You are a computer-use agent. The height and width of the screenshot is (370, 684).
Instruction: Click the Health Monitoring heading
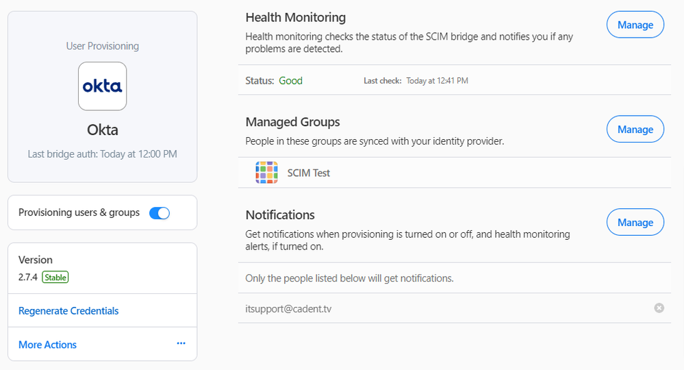(x=295, y=18)
